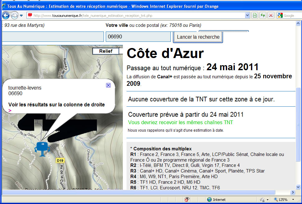Open the zoom level 125% dropdown arrow
302x204 pixels.
[x=293, y=200]
